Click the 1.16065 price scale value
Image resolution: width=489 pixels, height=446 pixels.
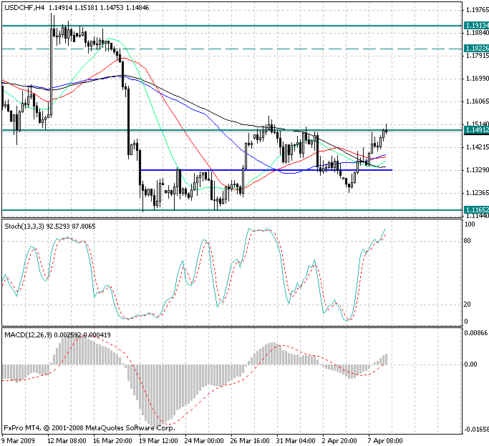(477, 101)
